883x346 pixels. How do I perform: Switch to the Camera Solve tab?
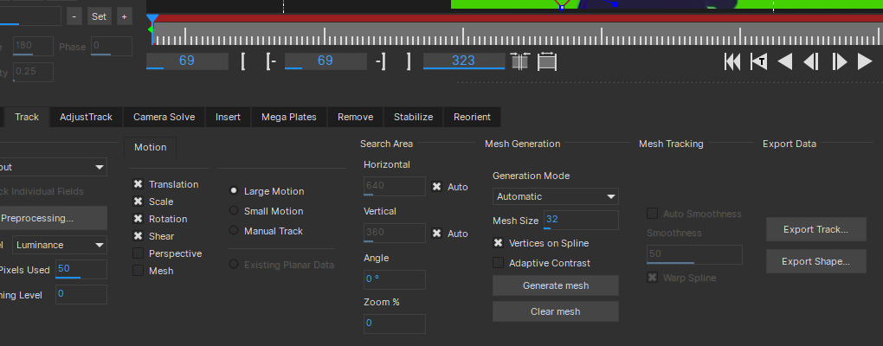(164, 117)
